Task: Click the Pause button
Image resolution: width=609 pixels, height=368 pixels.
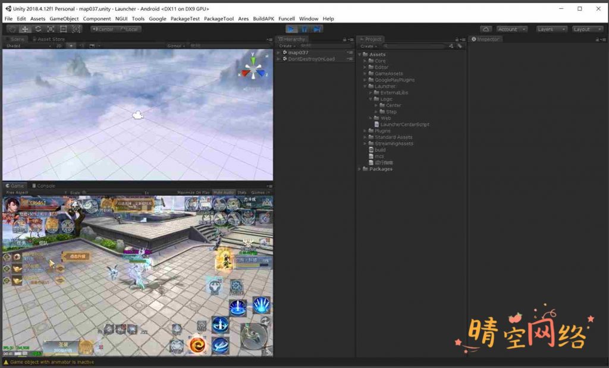Action: [x=304, y=29]
